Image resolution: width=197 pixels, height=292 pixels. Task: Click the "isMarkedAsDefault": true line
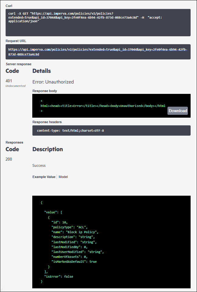tap(74, 262)
